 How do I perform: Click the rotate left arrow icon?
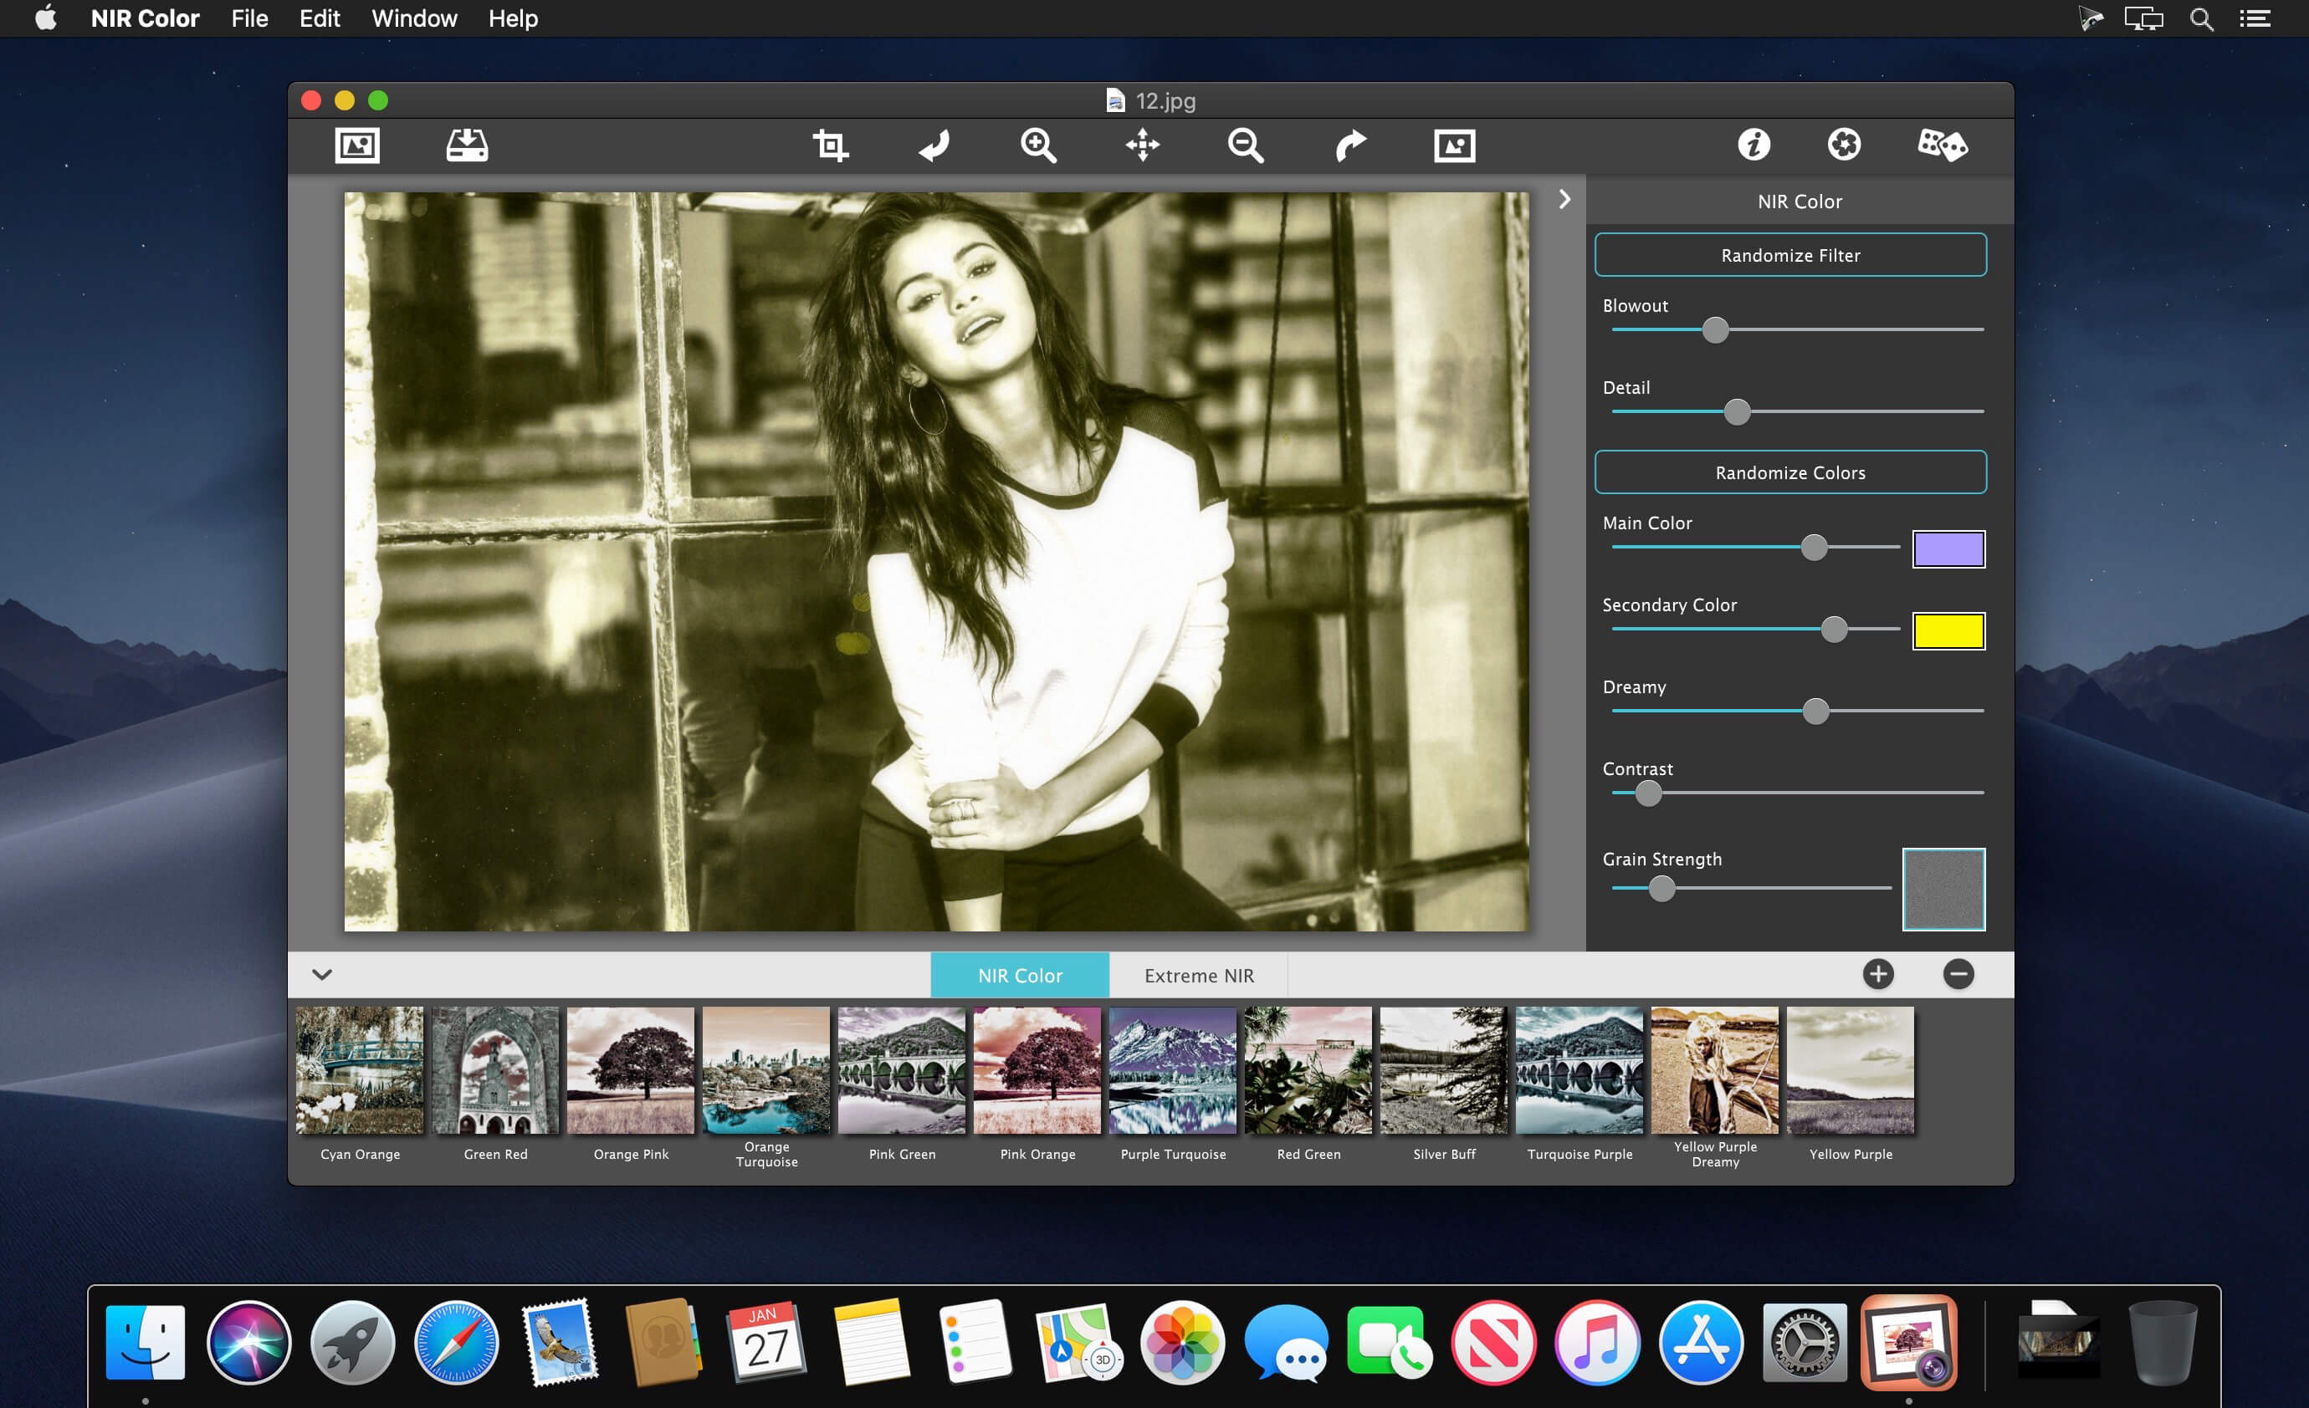click(934, 146)
